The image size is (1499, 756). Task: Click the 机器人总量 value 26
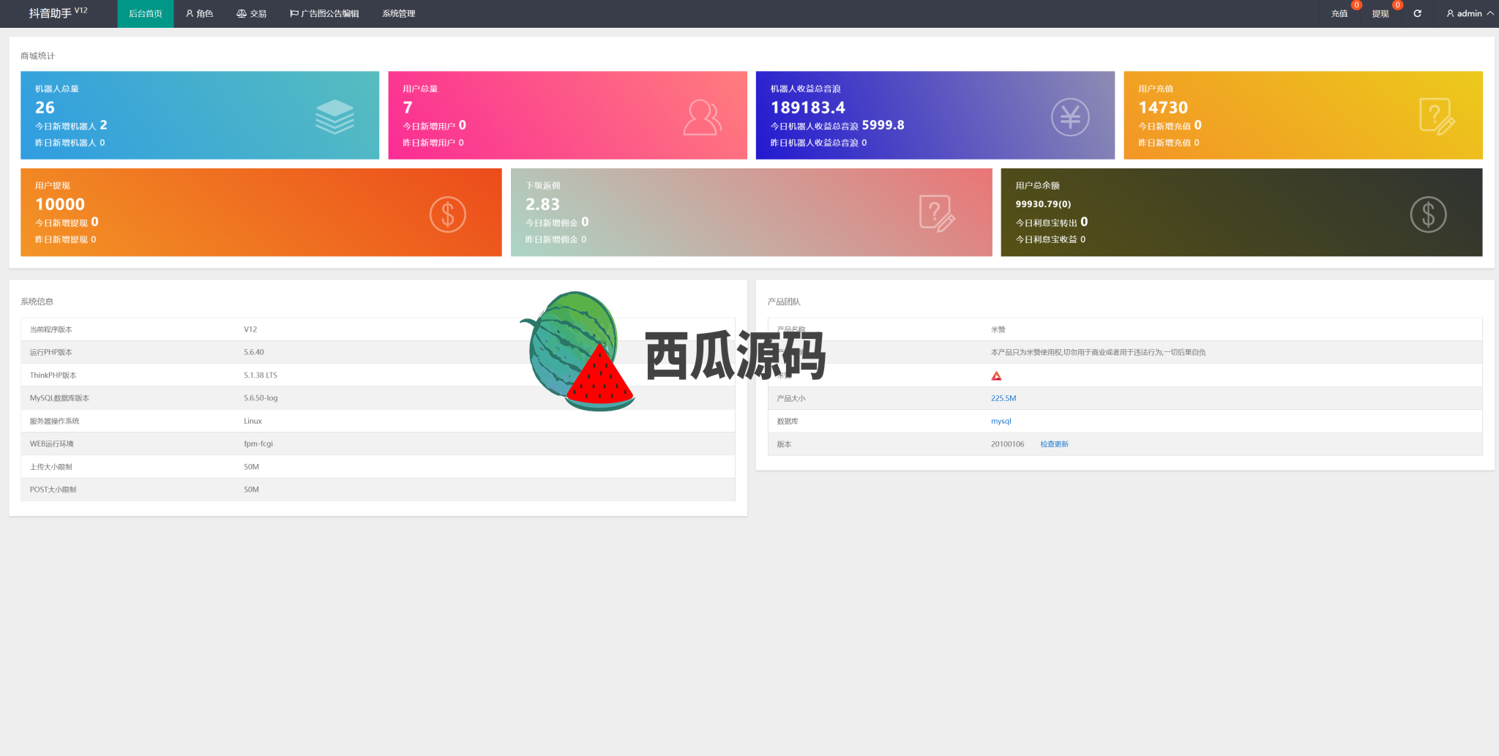click(45, 108)
